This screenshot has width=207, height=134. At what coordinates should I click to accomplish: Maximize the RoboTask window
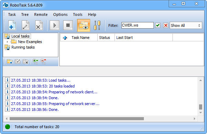[x=184, y=3]
